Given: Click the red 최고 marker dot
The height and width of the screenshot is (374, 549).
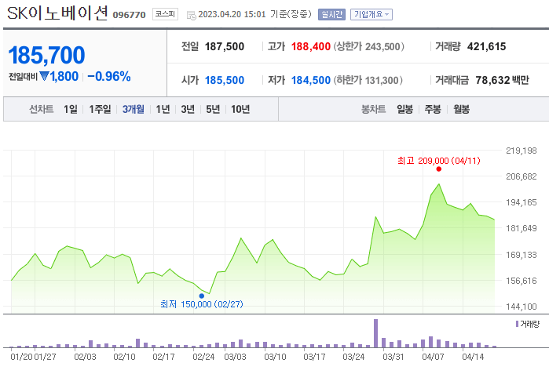Looking at the screenshot, I should [439, 169].
